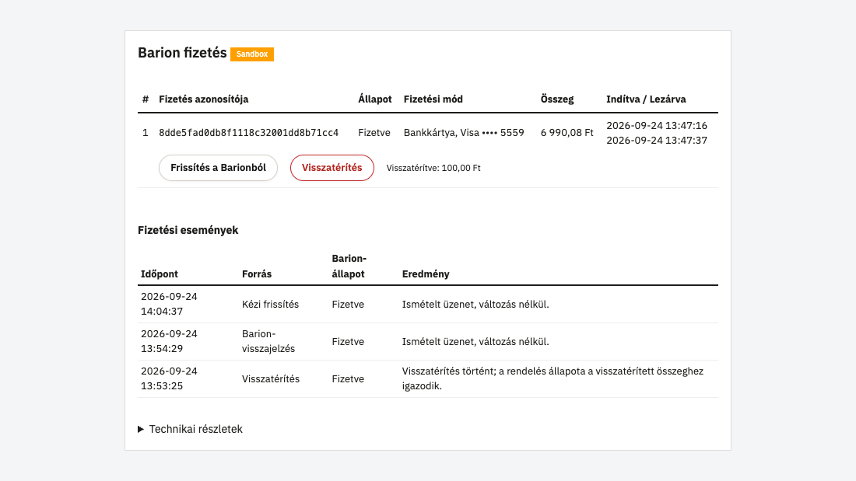Click the Fizetés azonosítója column header
The image size is (856, 481).
click(204, 99)
